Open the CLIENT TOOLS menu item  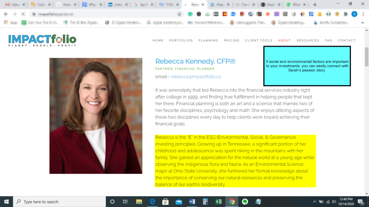point(259,41)
